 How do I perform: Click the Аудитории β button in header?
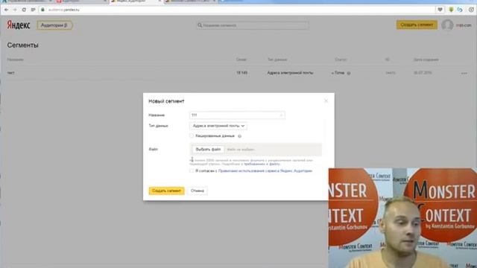pyautogui.click(x=54, y=25)
